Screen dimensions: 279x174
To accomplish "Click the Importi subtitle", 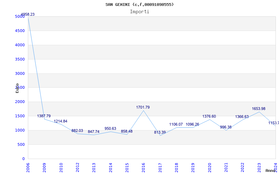I will coord(139,12).
